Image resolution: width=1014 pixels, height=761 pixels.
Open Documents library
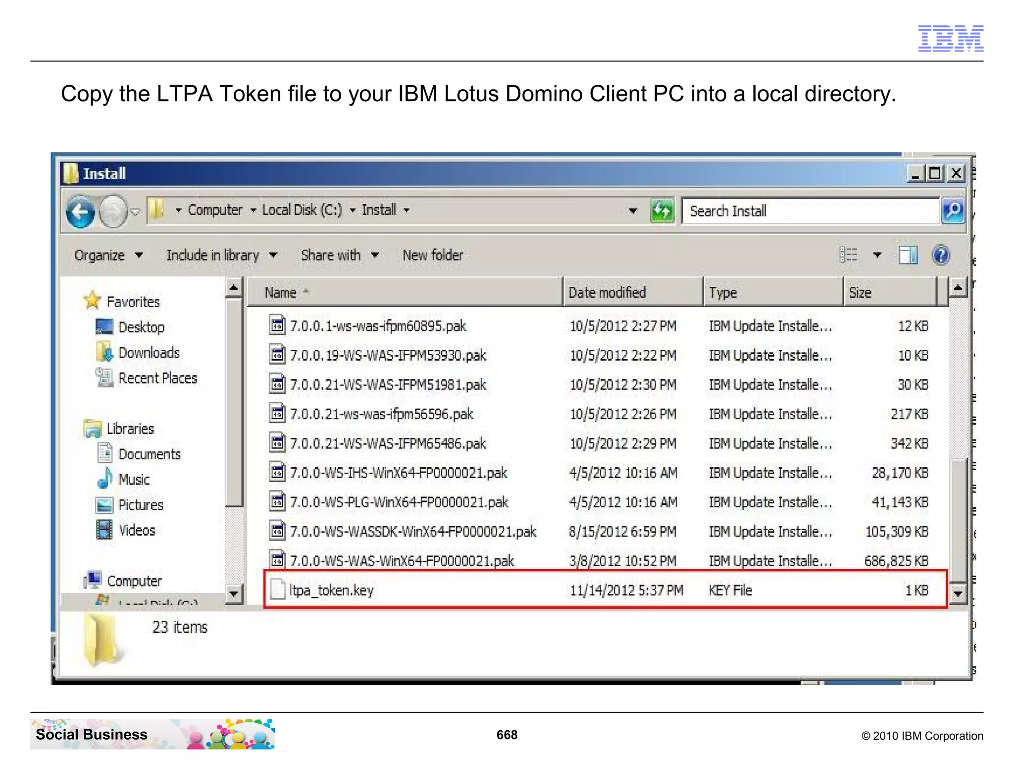coord(150,454)
